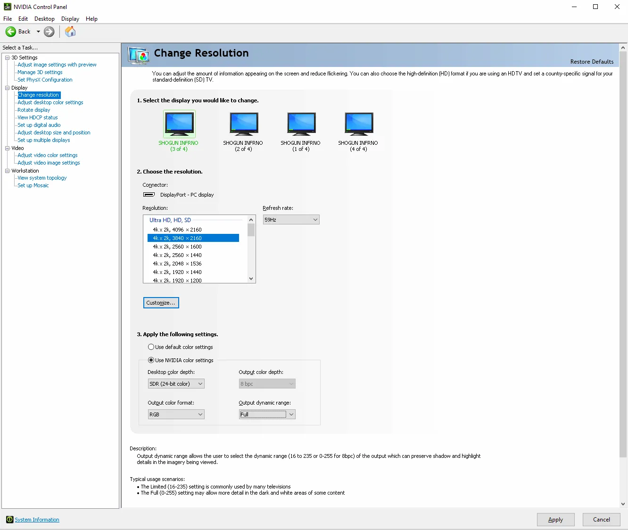
Task: Click the NVIDIA Control Panel title bar icon
Action: [7, 7]
